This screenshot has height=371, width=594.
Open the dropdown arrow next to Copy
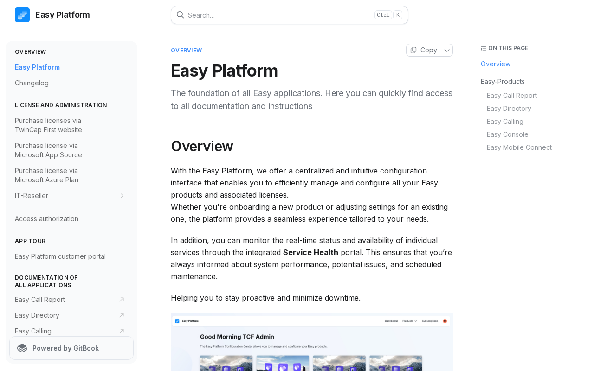(x=447, y=50)
